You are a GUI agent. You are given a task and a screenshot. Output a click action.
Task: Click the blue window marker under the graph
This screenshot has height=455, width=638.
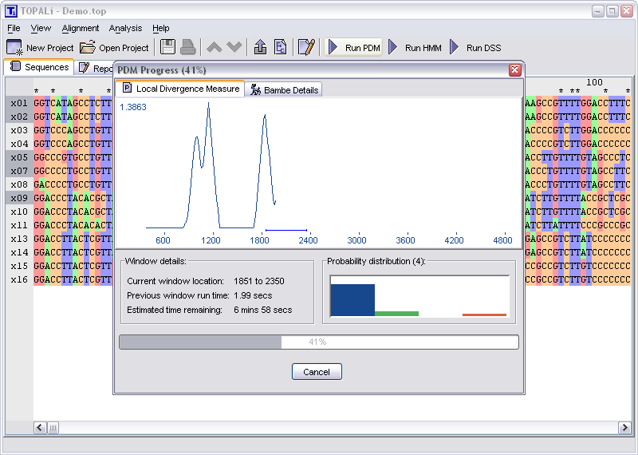click(286, 230)
